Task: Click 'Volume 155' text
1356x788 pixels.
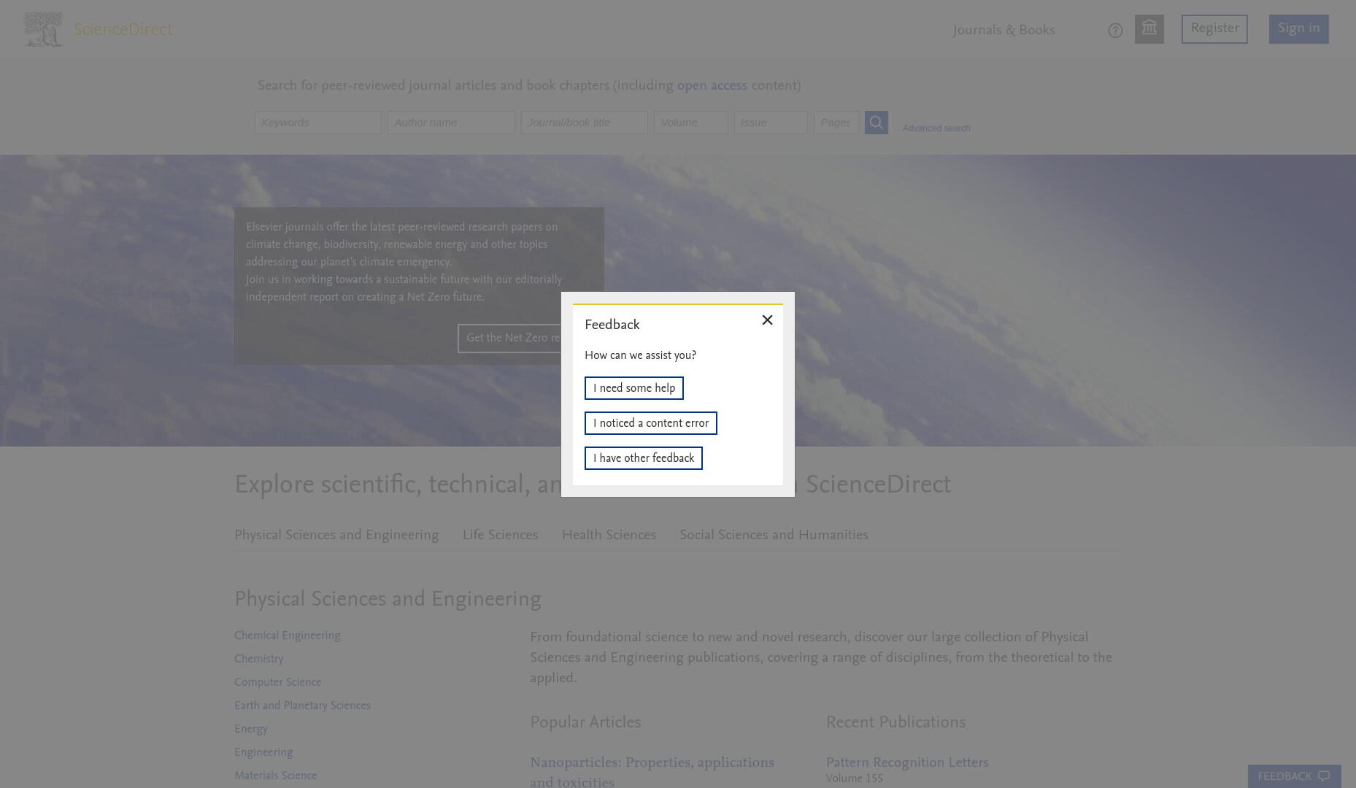Action: click(855, 779)
